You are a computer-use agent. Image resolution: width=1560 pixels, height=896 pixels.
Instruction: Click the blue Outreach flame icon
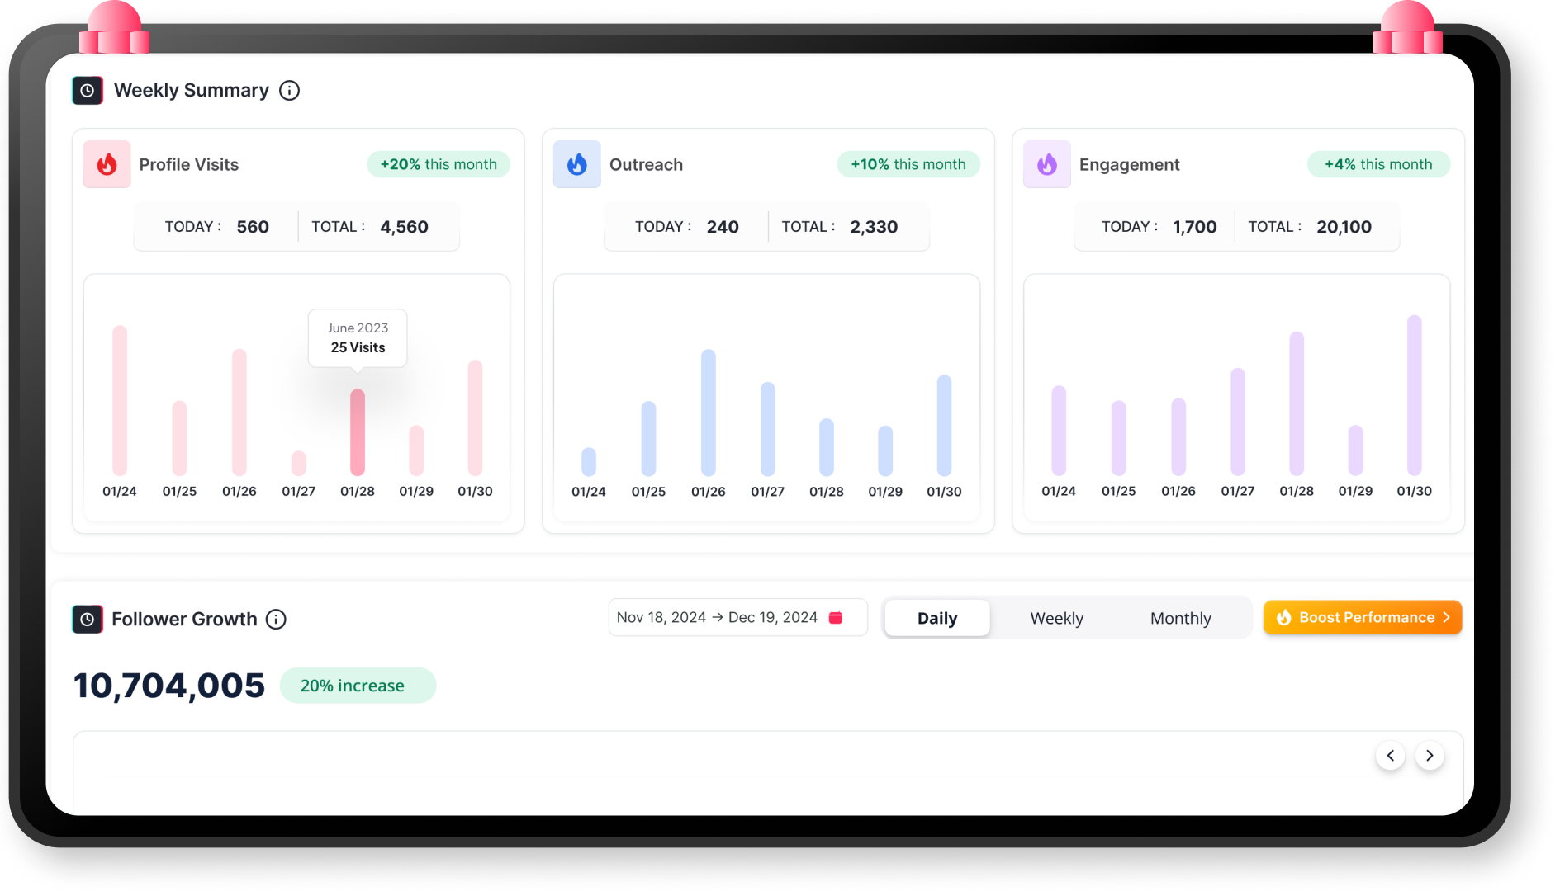pyautogui.click(x=576, y=164)
